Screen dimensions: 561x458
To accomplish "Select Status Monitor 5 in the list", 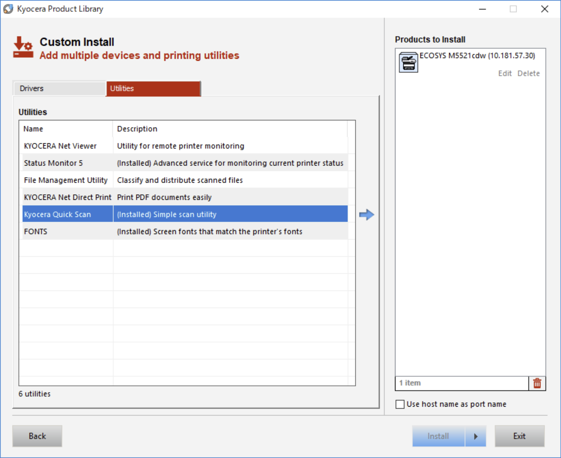I will tap(53, 163).
